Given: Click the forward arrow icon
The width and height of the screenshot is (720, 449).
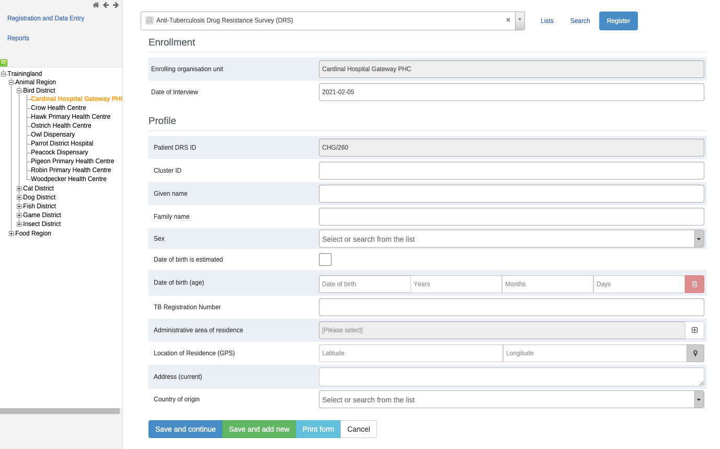Looking at the screenshot, I should coord(116,5).
